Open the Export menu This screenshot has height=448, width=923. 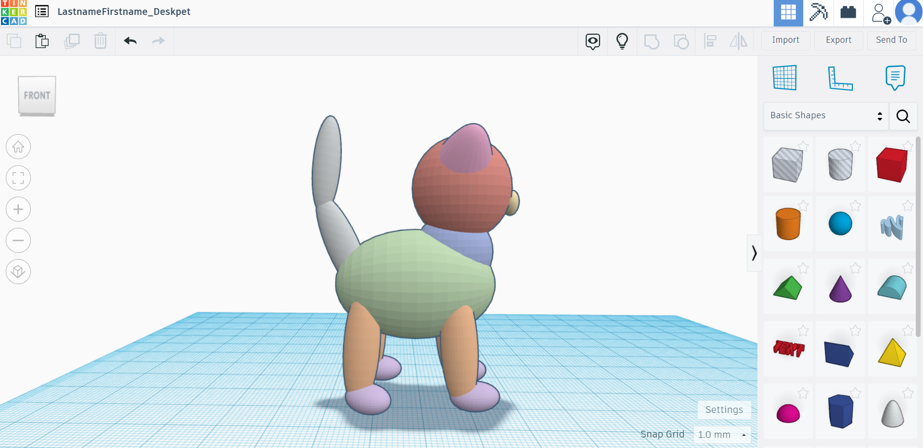click(x=838, y=40)
